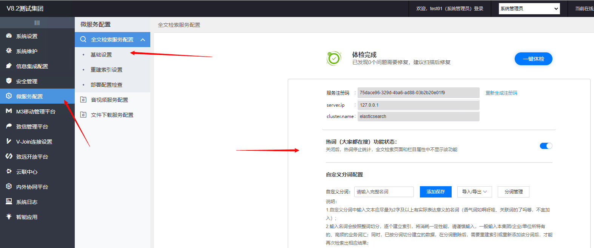Viewport: 594px width, 248px height.
Task: Click the 致远开放平台 icon
Action: coord(9,156)
